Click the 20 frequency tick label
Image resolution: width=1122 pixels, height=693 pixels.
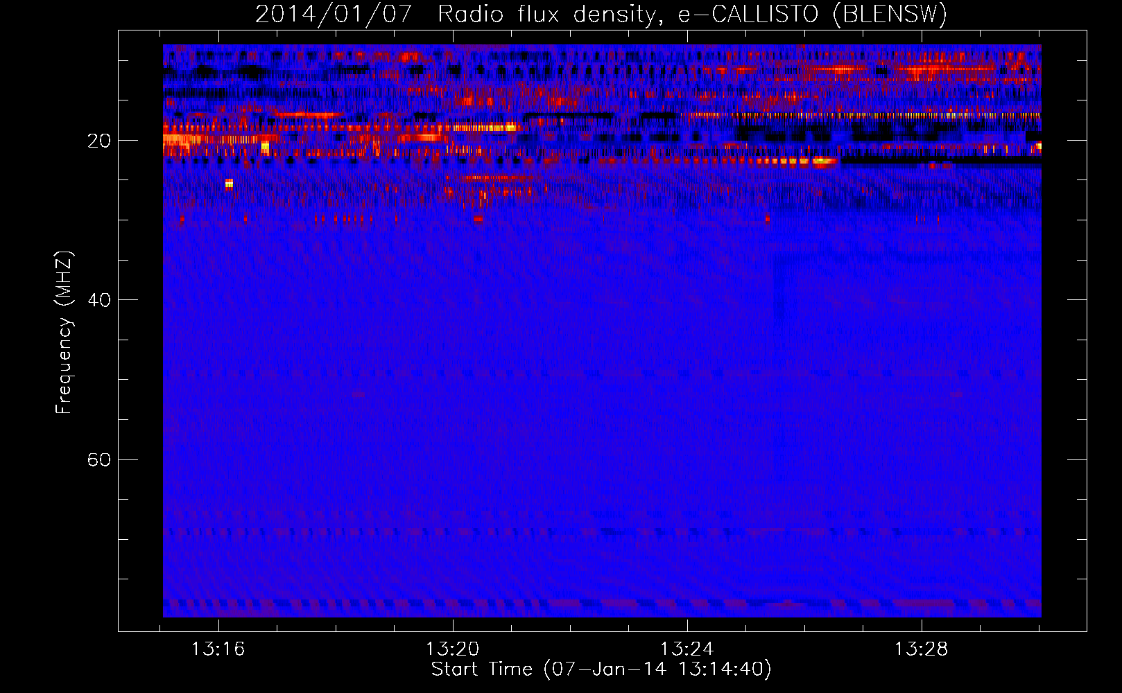[x=98, y=141]
